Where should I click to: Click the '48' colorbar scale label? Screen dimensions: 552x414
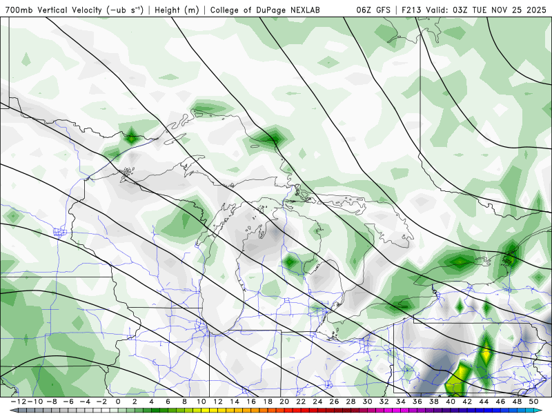[x=517, y=402]
